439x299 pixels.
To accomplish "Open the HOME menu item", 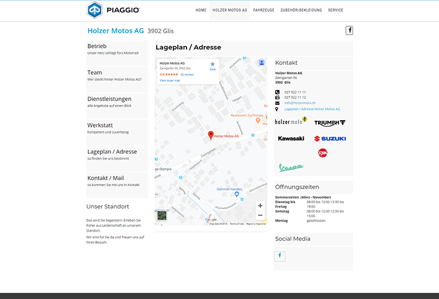I will pyautogui.click(x=201, y=10).
